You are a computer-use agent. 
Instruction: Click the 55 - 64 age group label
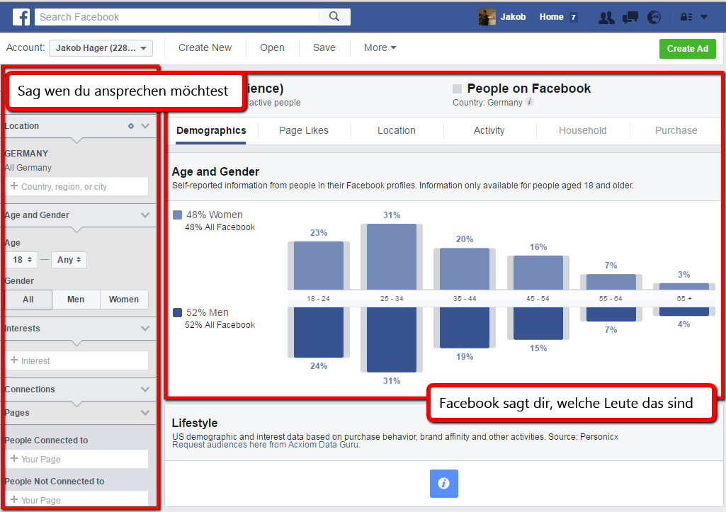611,299
